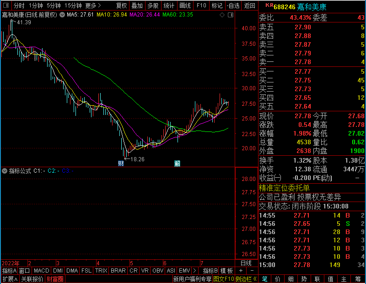Screen dimensions: 366x284
Task: Click the 买一 price 27.77
Action: coord(303,71)
